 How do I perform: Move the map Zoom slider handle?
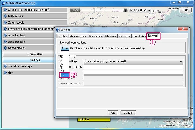click(95, 10)
